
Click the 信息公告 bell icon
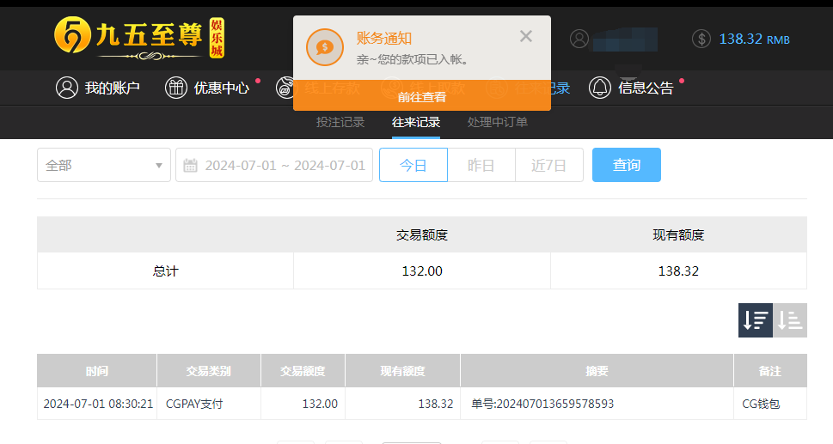click(x=600, y=88)
